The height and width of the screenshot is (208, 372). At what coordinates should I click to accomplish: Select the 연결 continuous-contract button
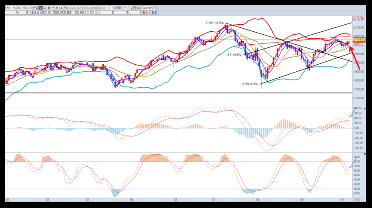click(x=35, y=8)
